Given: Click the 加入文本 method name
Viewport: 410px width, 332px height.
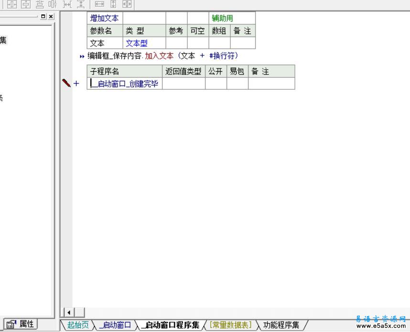Looking at the screenshot, I should coord(159,56).
